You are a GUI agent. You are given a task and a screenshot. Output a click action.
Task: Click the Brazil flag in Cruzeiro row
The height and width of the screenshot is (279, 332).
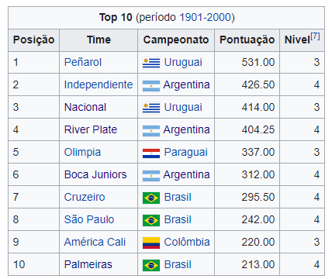pos(151,198)
